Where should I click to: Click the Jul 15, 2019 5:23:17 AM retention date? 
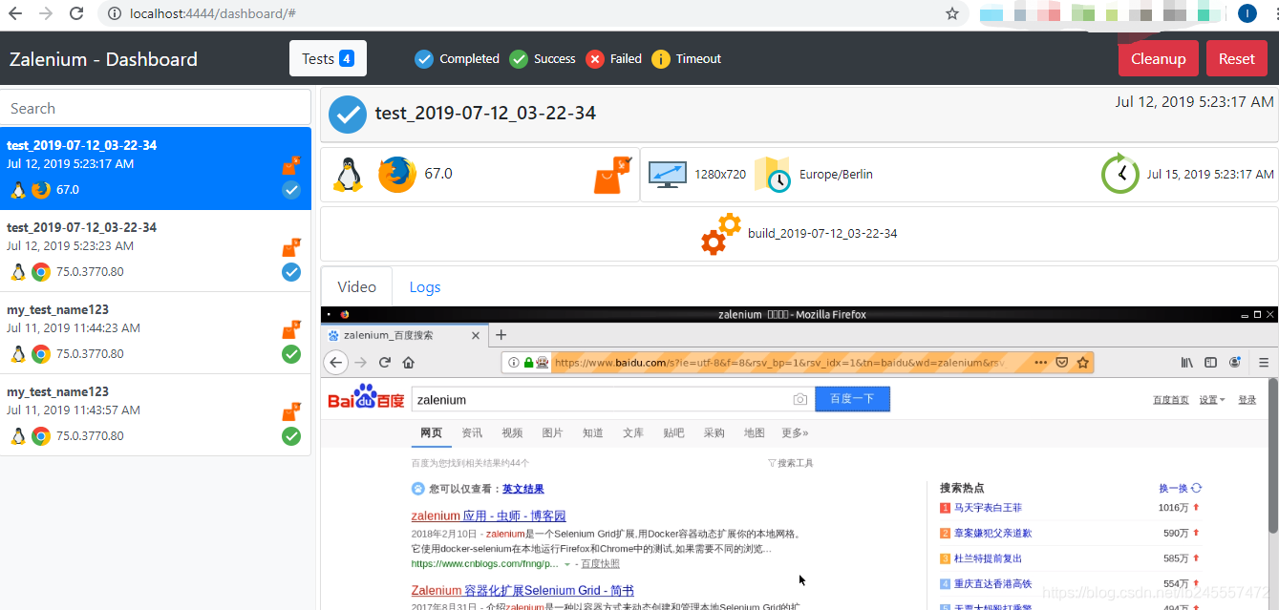tap(1210, 175)
